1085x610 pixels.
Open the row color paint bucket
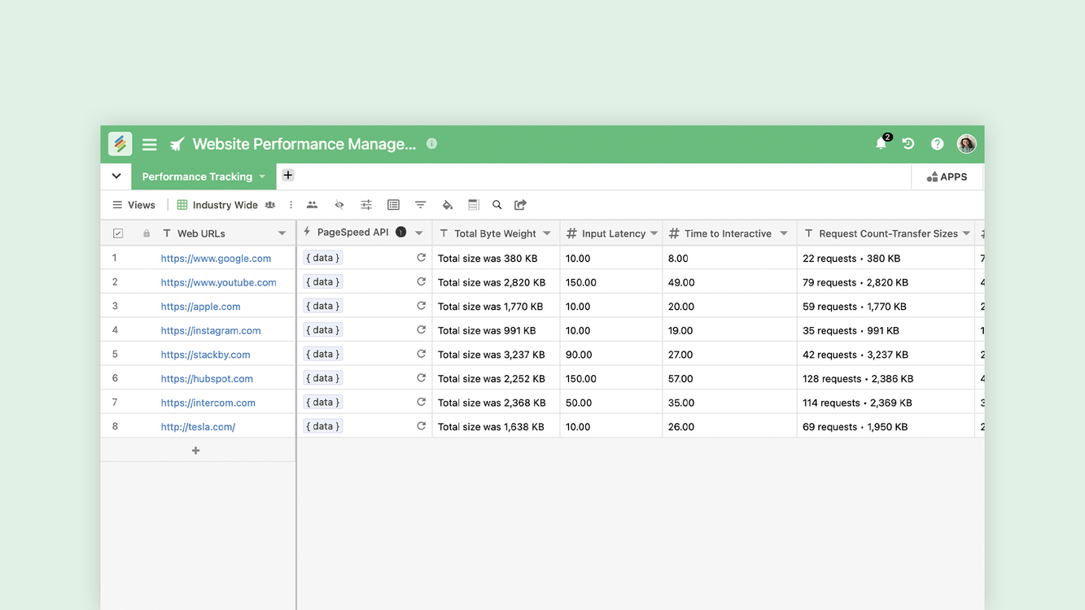click(447, 205)
